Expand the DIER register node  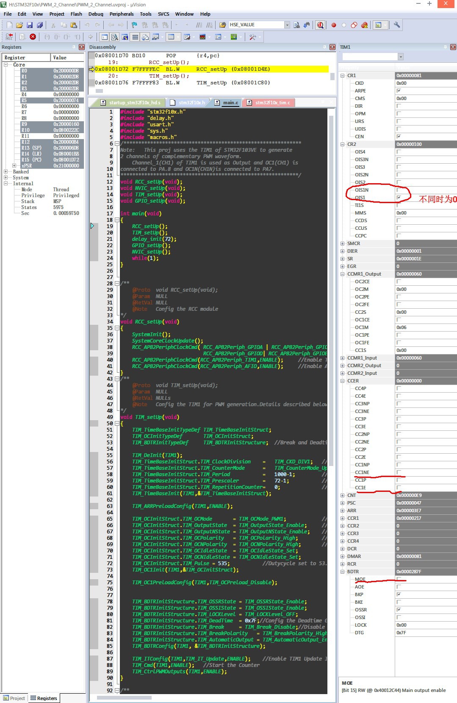pyautogui.click(x=342, y=251)
